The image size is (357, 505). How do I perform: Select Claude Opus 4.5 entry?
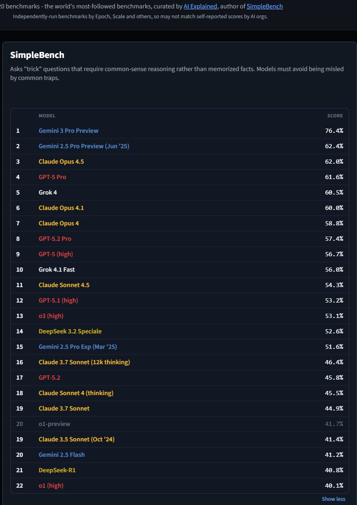(x=61, y=162)
